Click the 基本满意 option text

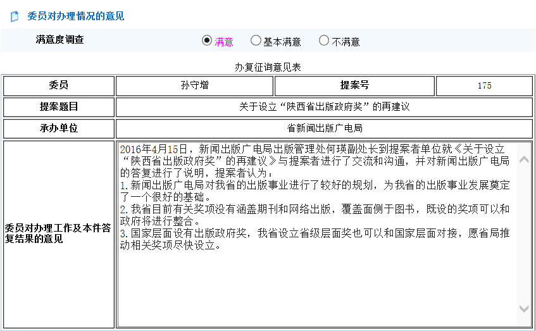[x=282, y=42]
